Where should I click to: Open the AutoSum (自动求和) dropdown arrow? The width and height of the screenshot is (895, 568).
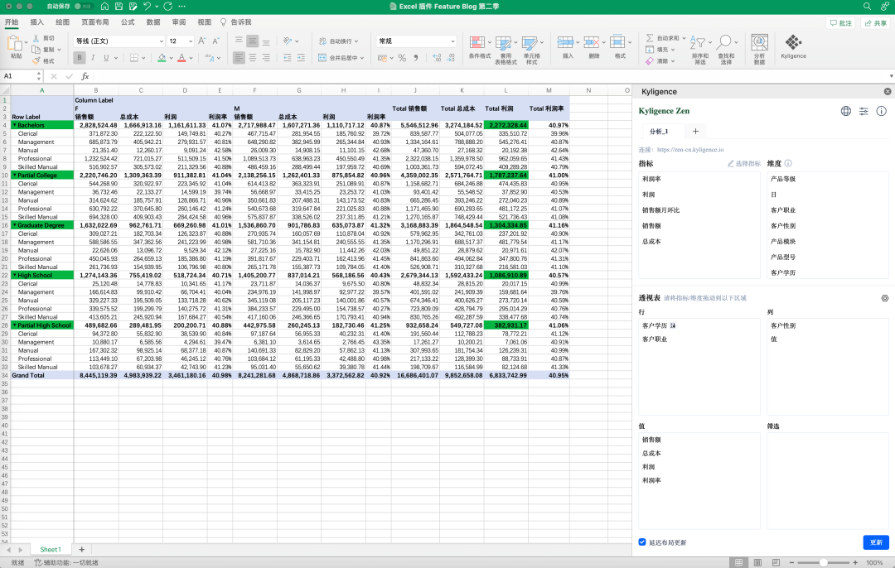[684, 38]
